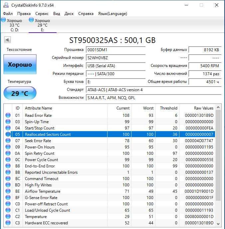Click the Стандарт field ATA8-ACS
Viewport: 225px width, 229px height.
[154, 90]
